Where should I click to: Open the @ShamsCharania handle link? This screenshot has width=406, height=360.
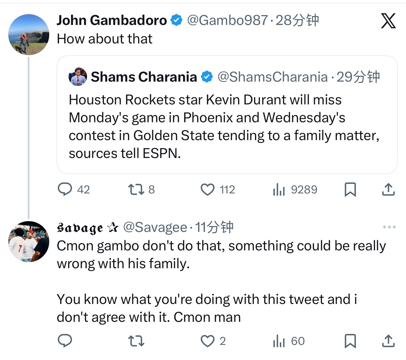coord(273,77)
